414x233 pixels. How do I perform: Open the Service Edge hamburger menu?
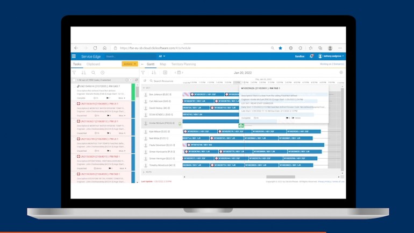(x=74, y=57)
